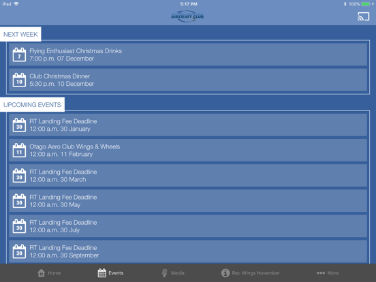The width and height of the screenshot is (376, 282).
Task: Tap the NEXT WEEK section header
Action: [20, 34]
